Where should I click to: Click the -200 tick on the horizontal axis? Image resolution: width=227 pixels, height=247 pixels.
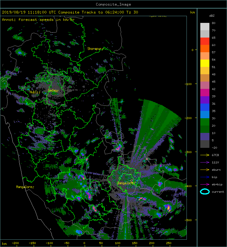click(15, 243)
